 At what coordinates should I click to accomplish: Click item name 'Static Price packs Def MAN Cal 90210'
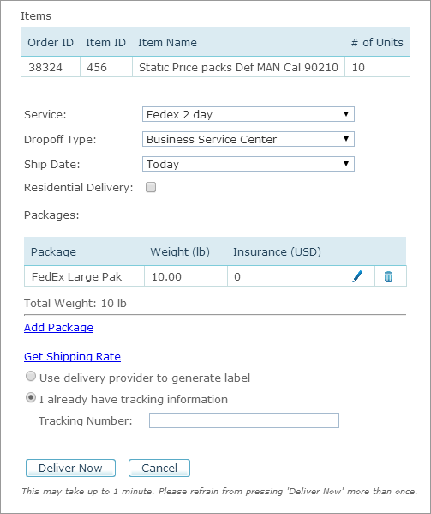pyautogui.click(x=238, y=67)
